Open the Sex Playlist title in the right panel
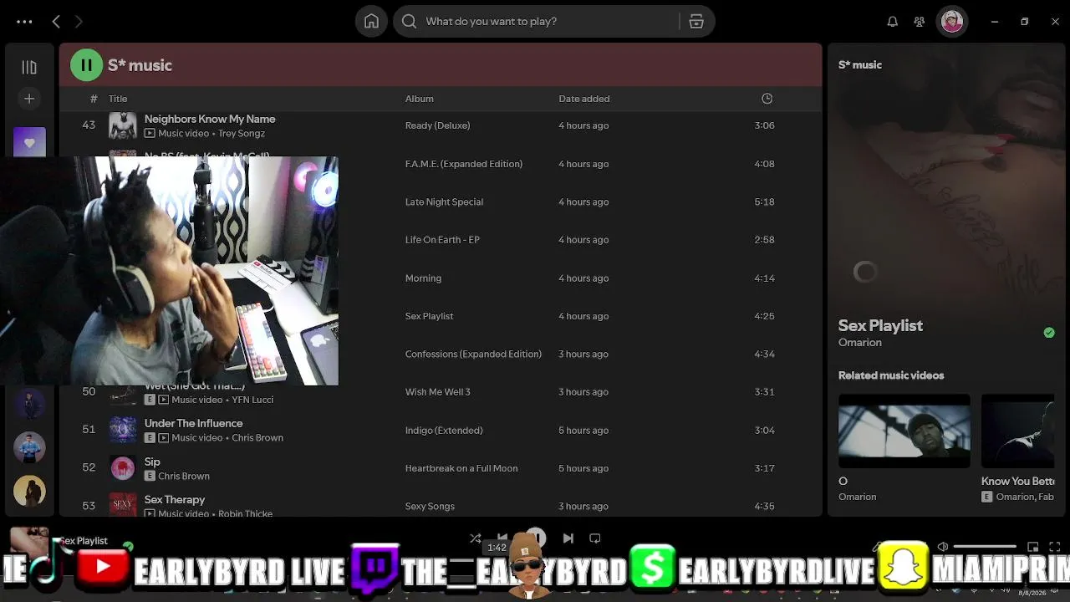The image size is (1070, 602). 880,326
